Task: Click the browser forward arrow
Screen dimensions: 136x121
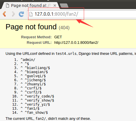Action: 13,14
